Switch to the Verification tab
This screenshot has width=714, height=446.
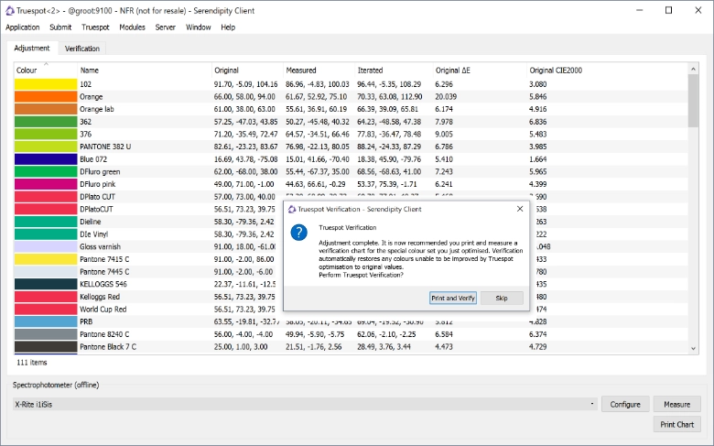[x=82, y=49]
